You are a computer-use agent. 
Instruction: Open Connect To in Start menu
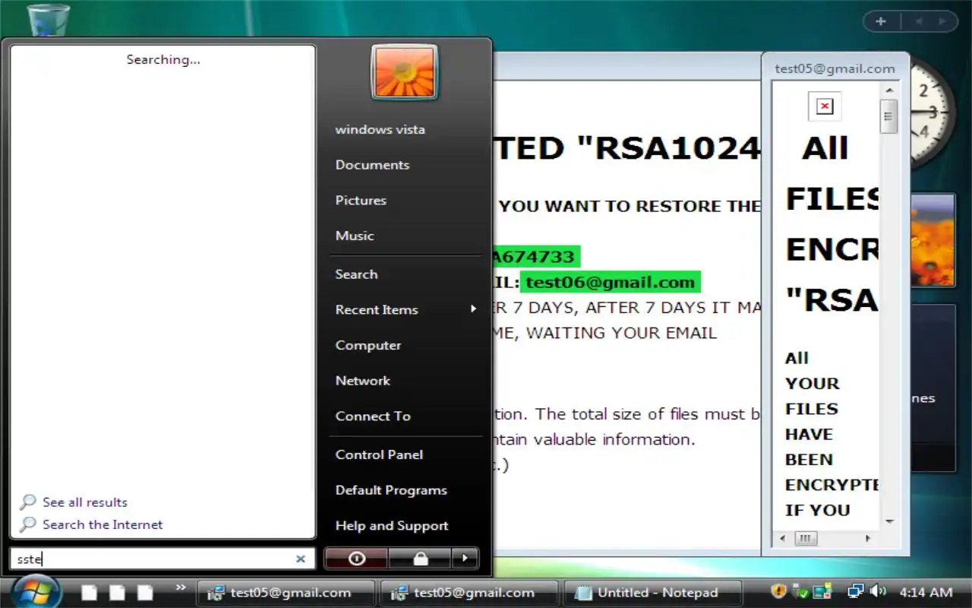pyautogui.click(x=373, y=416)
